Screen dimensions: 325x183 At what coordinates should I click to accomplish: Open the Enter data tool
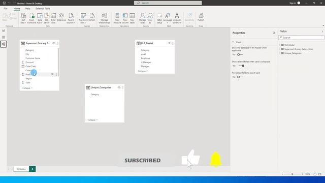[53, 18]
